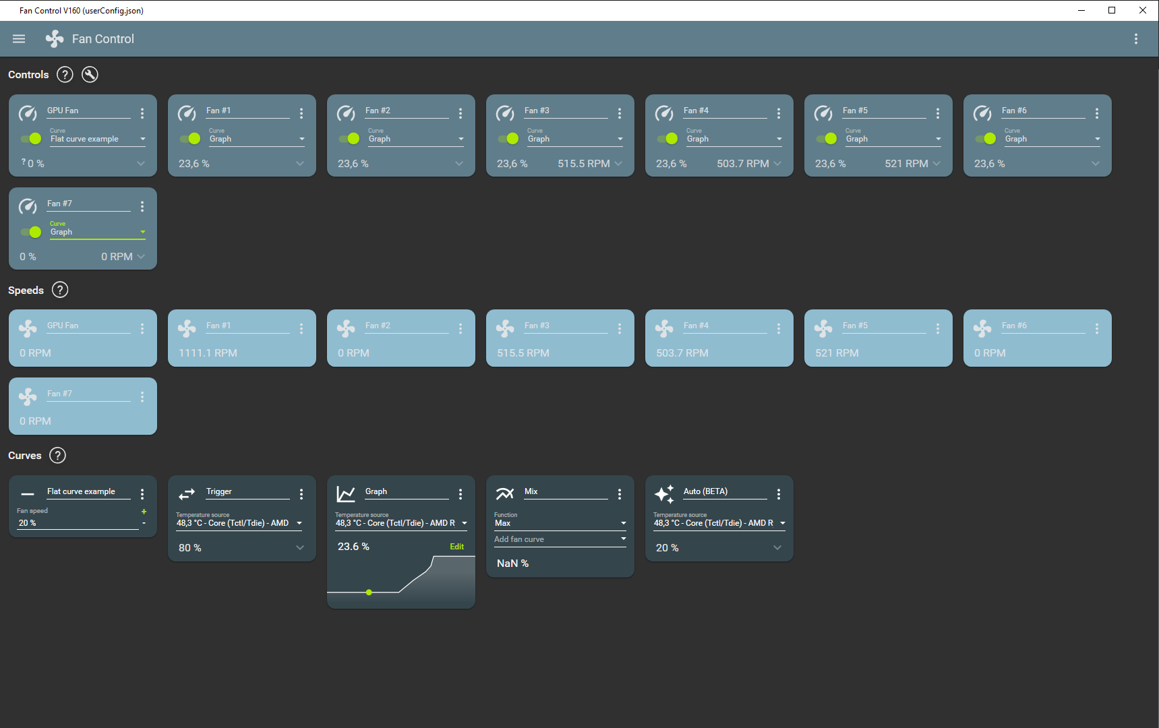
Task: Expand the Fan #5 control card details
Action: click(x=937, y=164)
